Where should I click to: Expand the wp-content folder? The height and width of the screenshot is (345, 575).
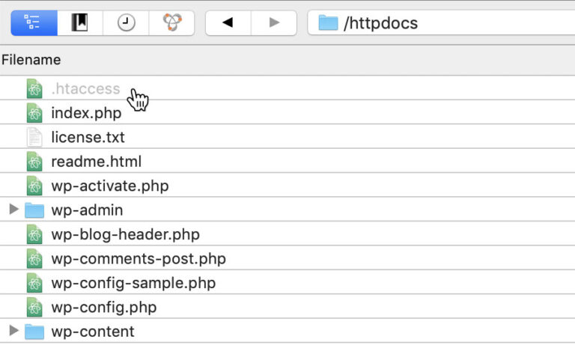13,331
